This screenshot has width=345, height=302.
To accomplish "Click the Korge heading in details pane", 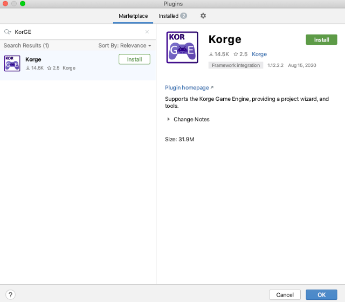I will (225, 39).
